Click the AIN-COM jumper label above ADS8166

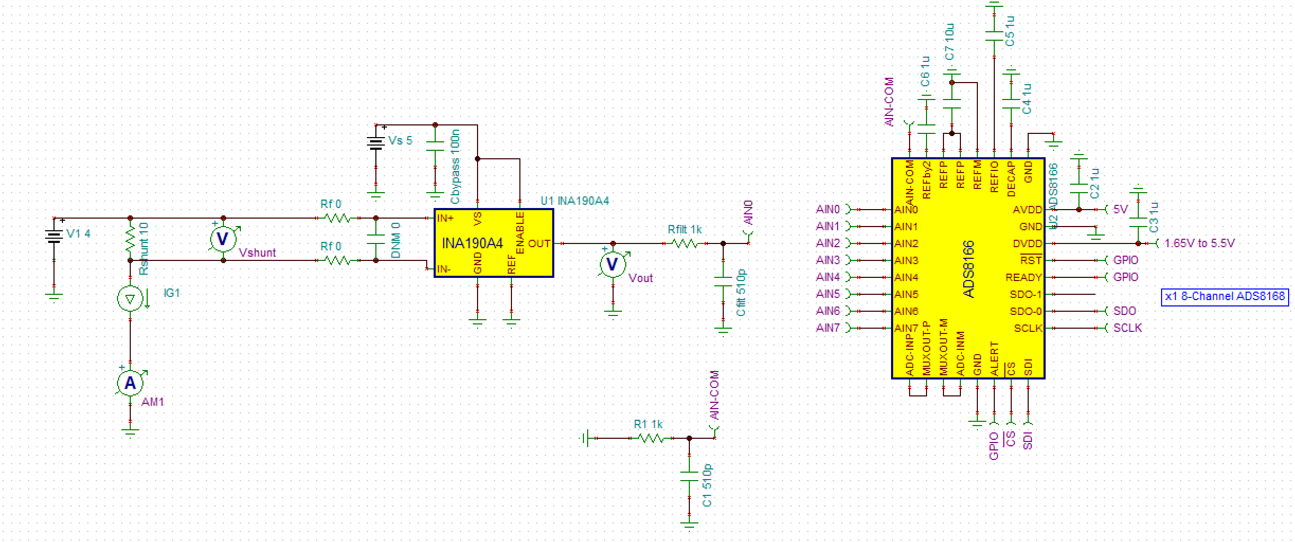[889, 102]
